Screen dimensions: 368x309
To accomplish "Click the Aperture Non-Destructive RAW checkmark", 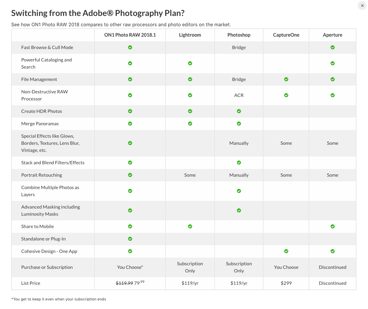I will pyautogui.click(x=333, y=95).
